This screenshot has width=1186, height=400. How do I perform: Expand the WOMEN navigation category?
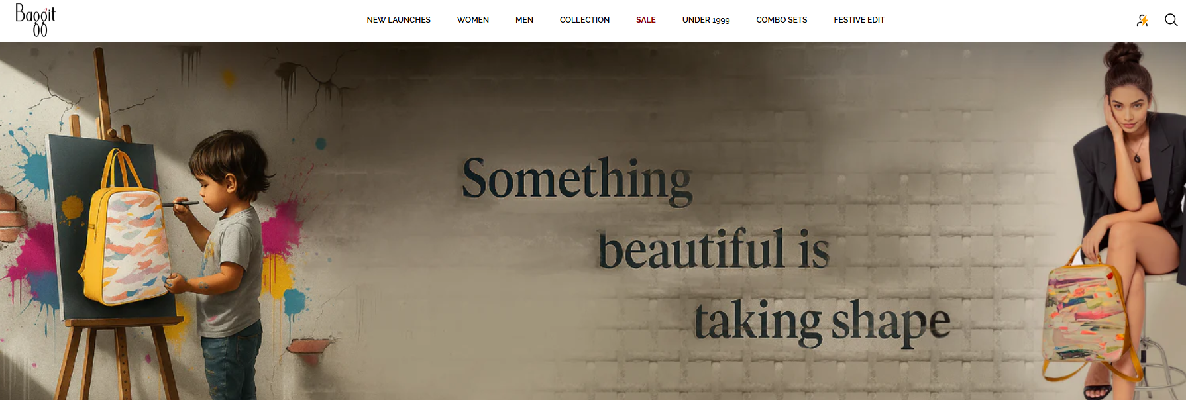pyautogui.click(x=473, y=20)
